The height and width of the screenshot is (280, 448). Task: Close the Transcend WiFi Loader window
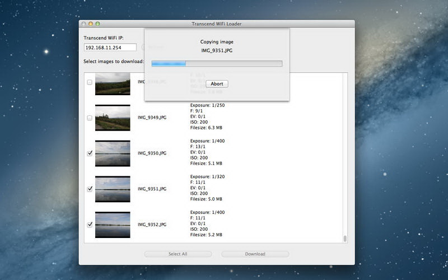point(84,24)
